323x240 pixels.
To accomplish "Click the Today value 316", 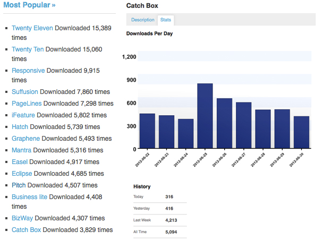I will click(169, 197).
